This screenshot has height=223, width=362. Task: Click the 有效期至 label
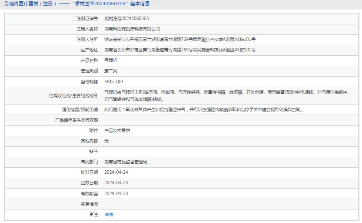pos(90,193)
